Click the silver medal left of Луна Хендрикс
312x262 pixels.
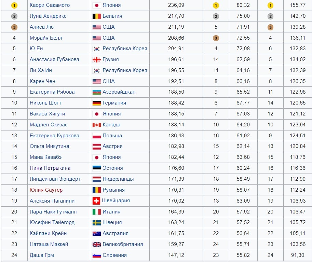pyautogui.click(x=14, y=16)
